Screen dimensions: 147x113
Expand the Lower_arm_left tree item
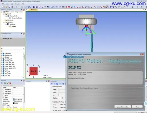tap(1, 63)
